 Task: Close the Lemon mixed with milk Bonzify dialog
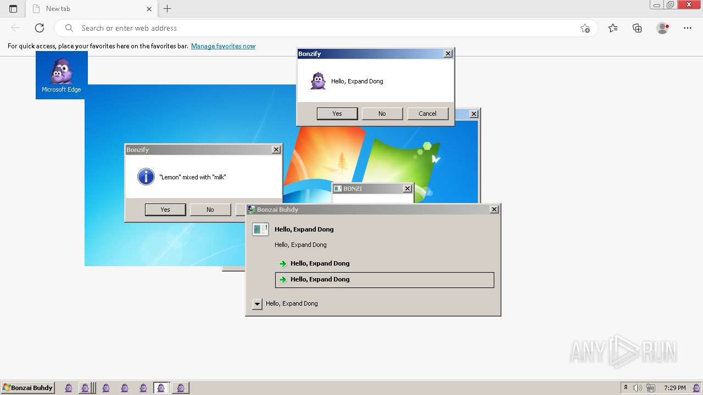click(x=276, y=149)
